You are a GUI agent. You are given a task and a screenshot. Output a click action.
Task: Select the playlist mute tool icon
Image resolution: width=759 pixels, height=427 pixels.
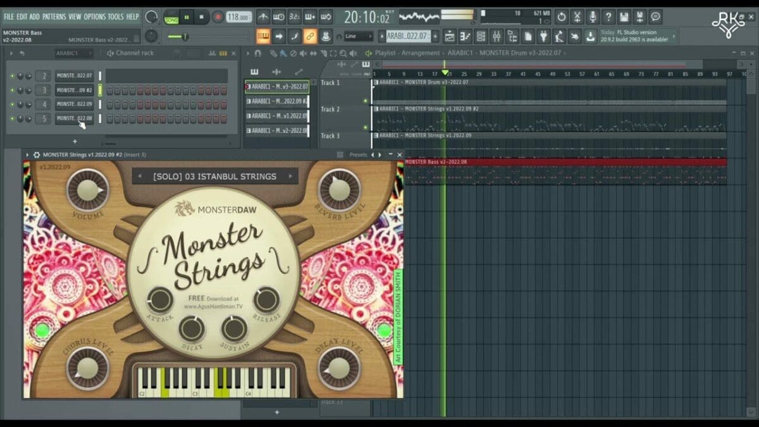pos(304,54)
